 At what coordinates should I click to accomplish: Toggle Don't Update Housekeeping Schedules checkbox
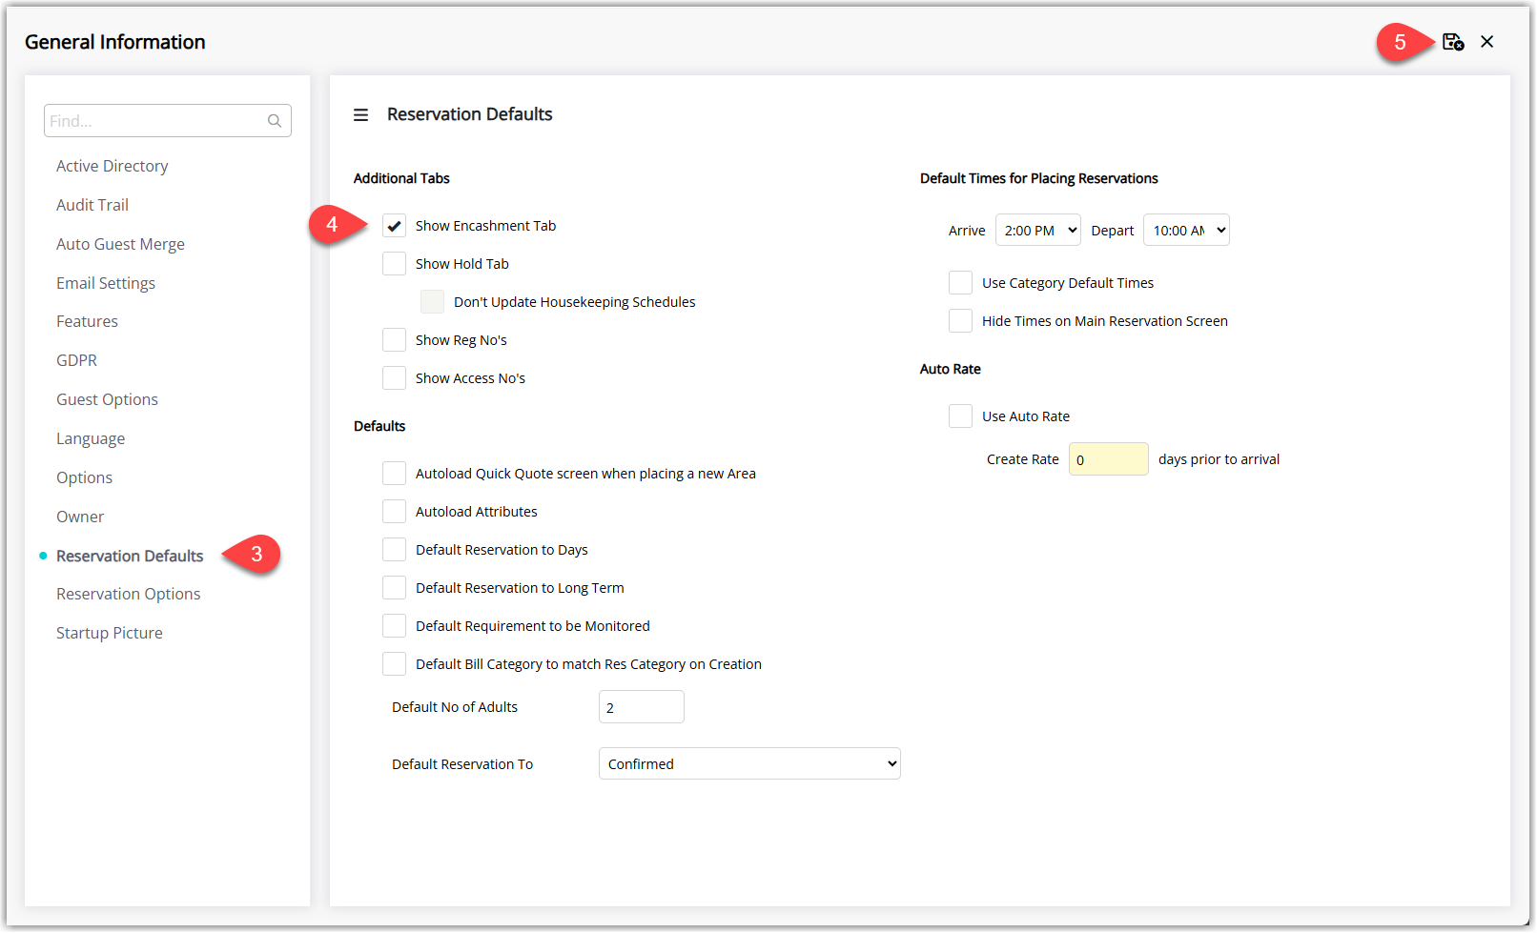433,302
